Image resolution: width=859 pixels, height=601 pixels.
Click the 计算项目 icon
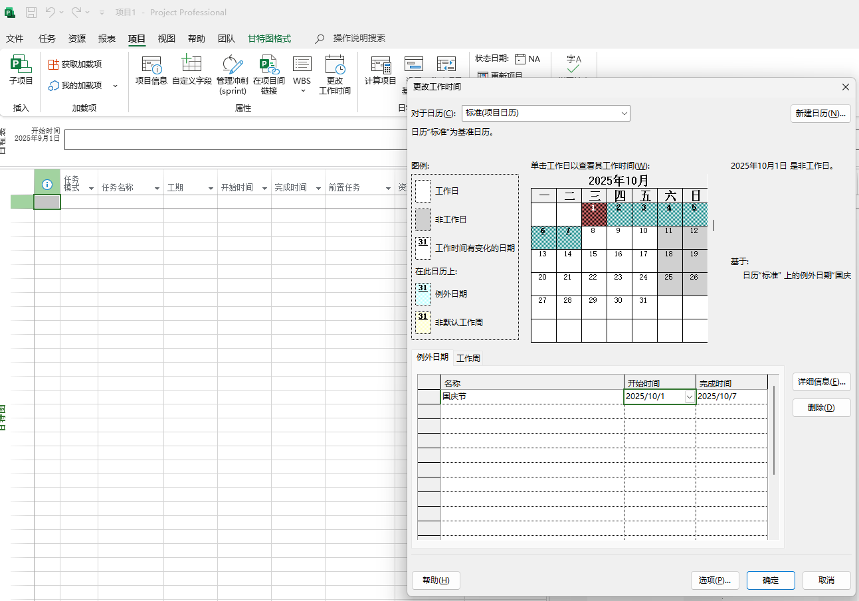[381, 64]
